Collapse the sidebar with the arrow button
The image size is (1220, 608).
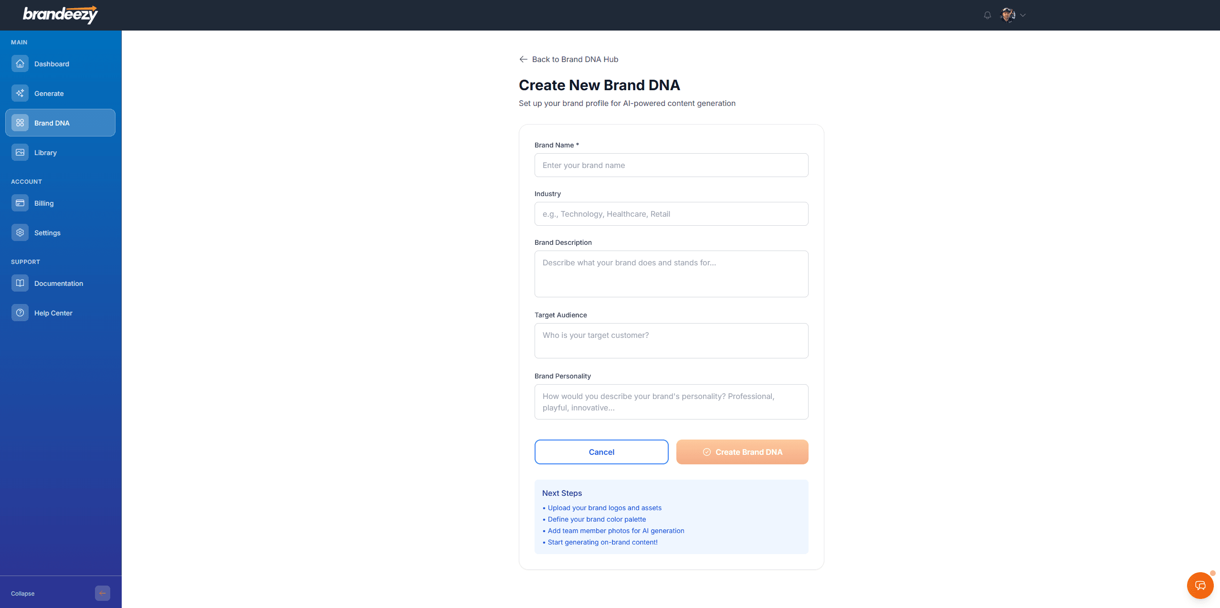pos(102,593)
